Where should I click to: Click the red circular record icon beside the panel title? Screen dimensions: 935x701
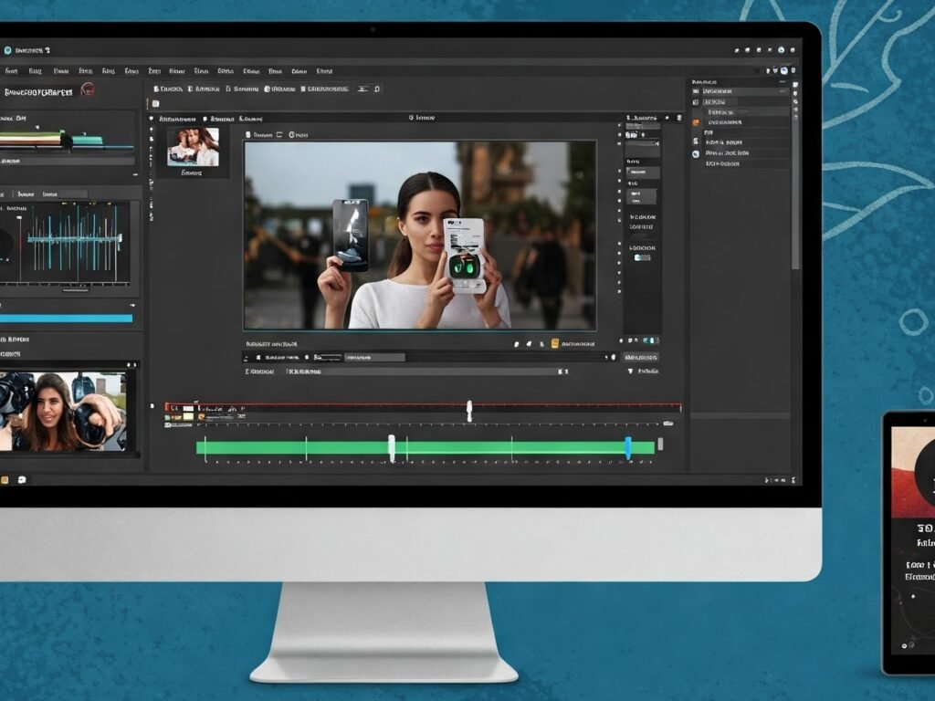point(88,89)
